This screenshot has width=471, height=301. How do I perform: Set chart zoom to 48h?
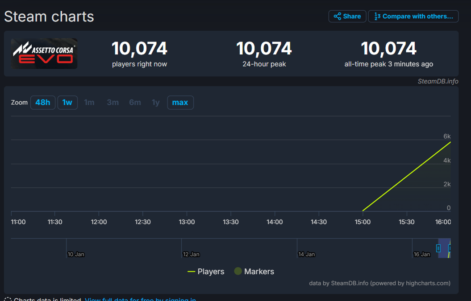[43, 102]
